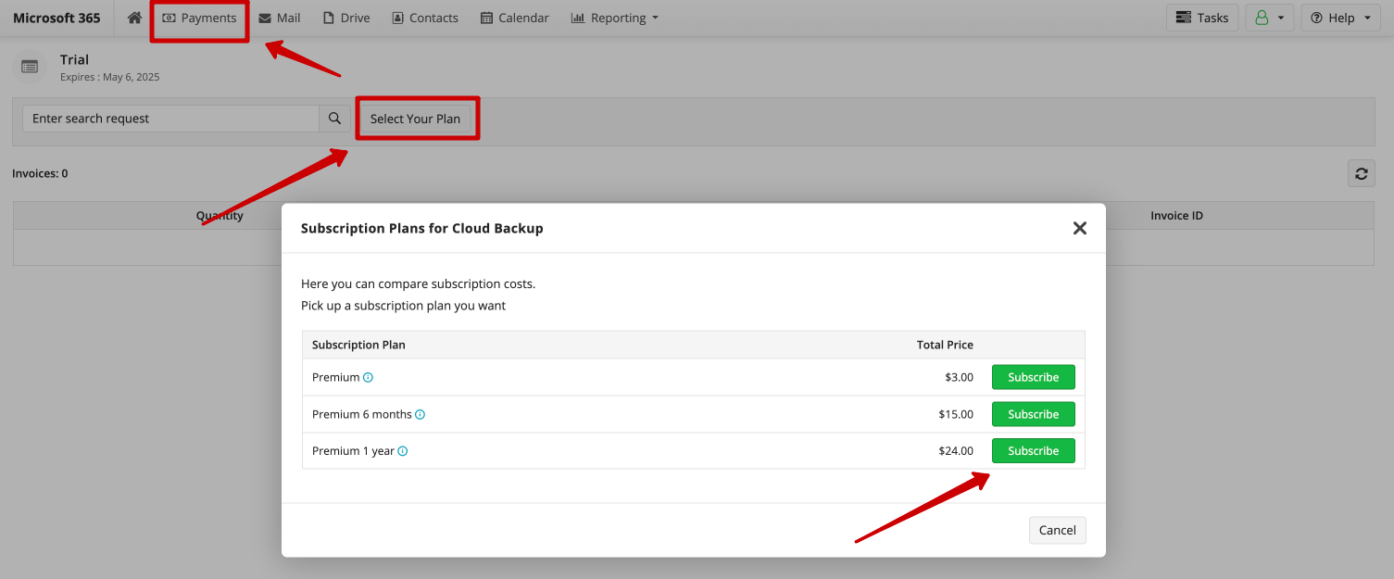This screenshot has width=1394, height=579.
Task: Open the Tasks button
Action: [1202, 18]
